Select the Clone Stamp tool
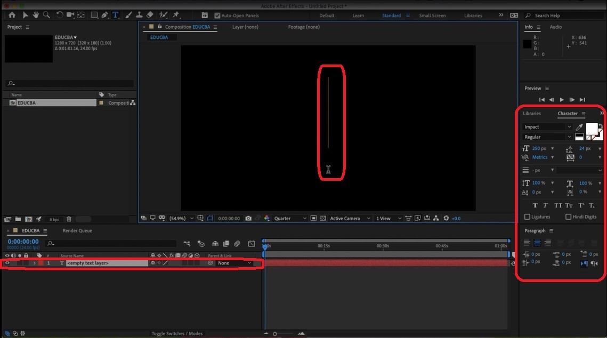Image resolution: width=607 pixels, height=338 pixels. tap(139, 15)
